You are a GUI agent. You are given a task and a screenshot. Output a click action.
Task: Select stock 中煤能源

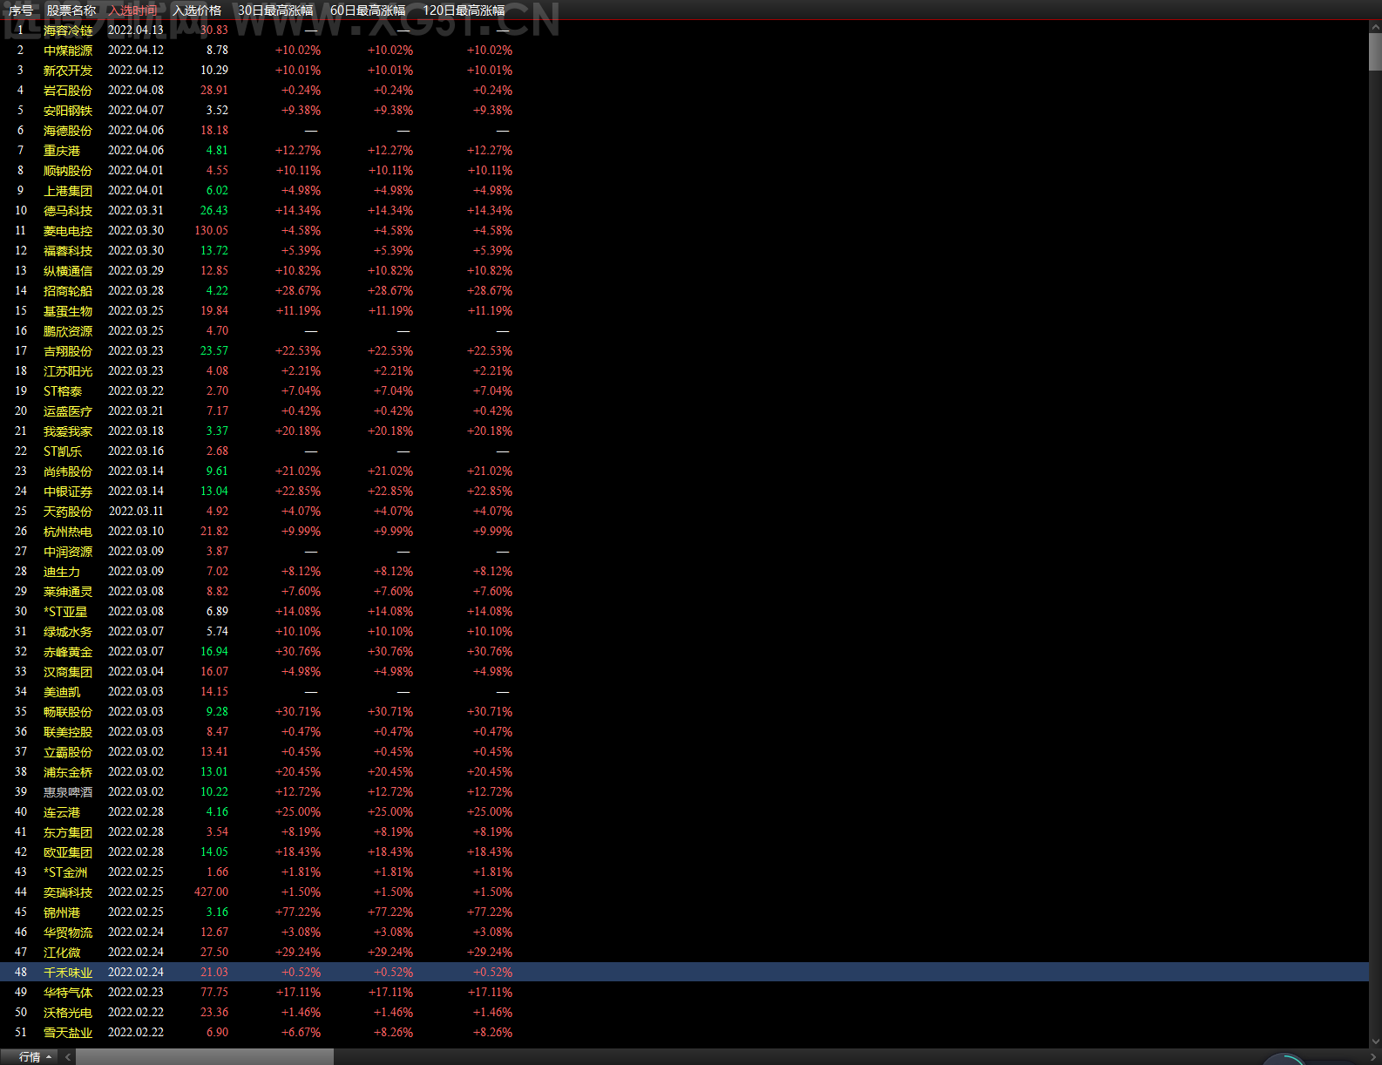coord(68,51)
